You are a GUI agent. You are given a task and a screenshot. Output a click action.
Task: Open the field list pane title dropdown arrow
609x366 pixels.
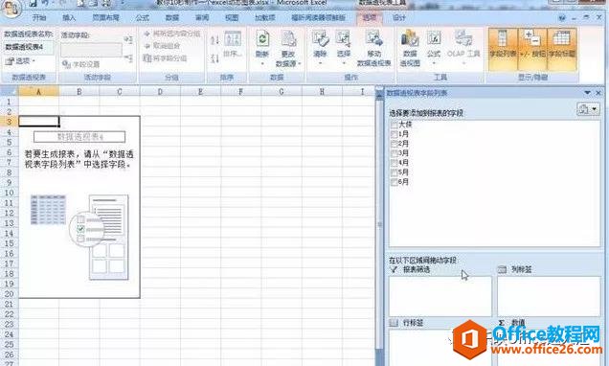[587, 93]
